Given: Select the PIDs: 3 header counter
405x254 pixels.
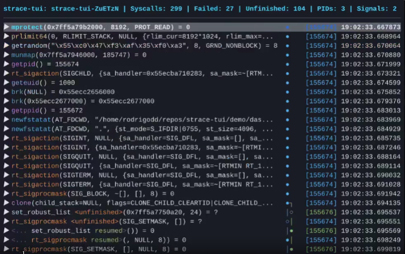Looking at the screenshot, I should 331,9.
